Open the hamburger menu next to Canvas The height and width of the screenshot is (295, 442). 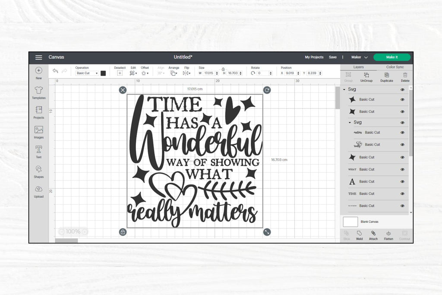(38, 57)
